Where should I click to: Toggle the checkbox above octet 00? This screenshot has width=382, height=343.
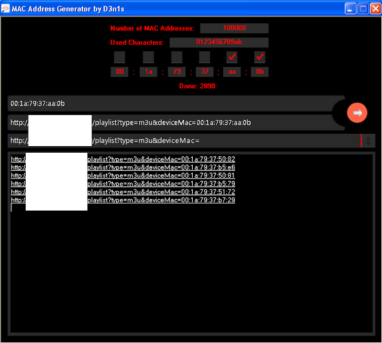click(119, 57)
